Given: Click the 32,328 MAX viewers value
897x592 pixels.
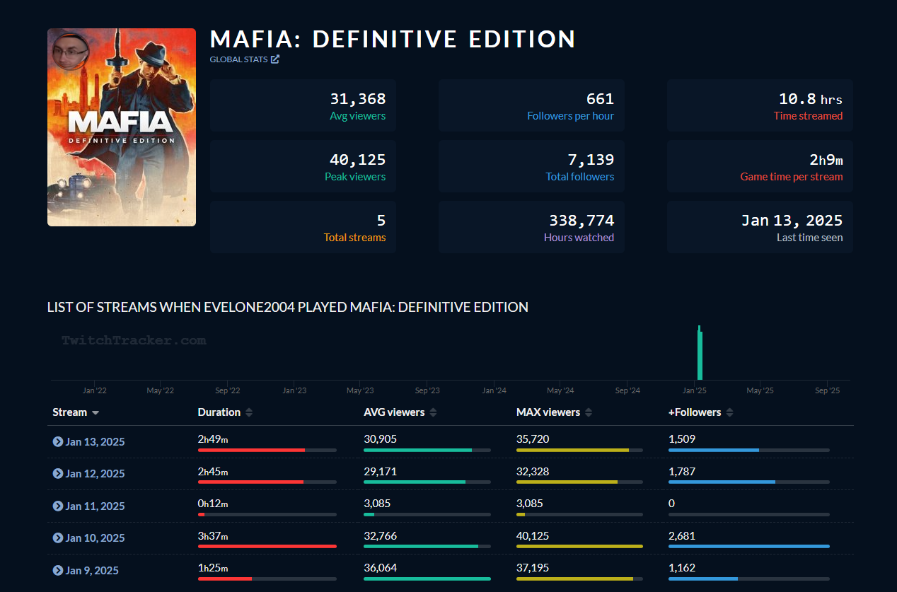Looking at the screenshot, I should 533,471.
